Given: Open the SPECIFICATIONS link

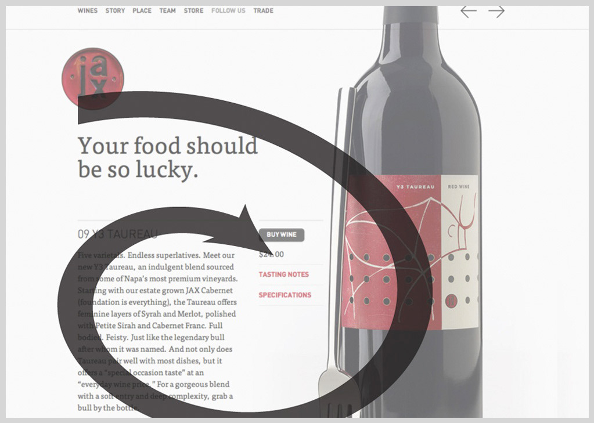Looking at the screenshot, I should (285, 295).
